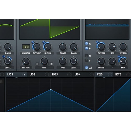Screen dimensions: 131x131
Task: Open the OFF warp mode menu
Action: pyautogui.click(x=44, y=68)
